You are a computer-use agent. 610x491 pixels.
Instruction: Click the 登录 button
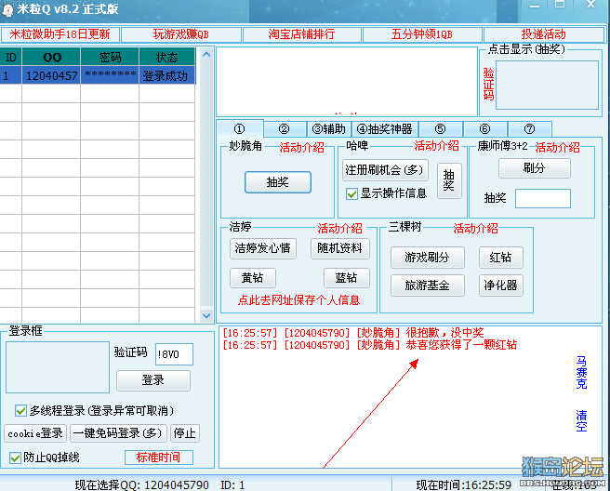pos(152,380)
